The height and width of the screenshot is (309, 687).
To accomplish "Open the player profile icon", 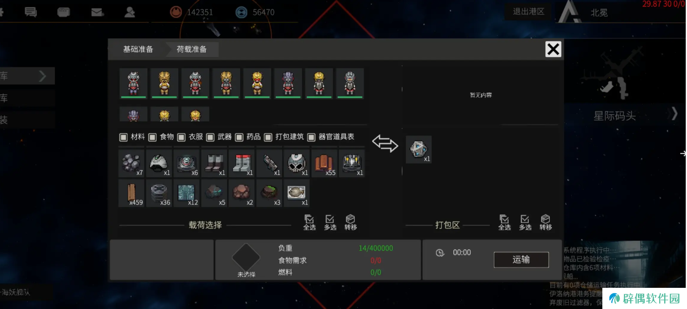I will coord(130,12).
